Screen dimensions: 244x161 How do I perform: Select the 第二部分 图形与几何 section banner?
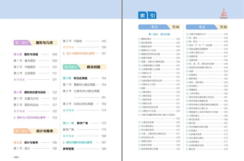pyautogui.click(x=36, y=43)
